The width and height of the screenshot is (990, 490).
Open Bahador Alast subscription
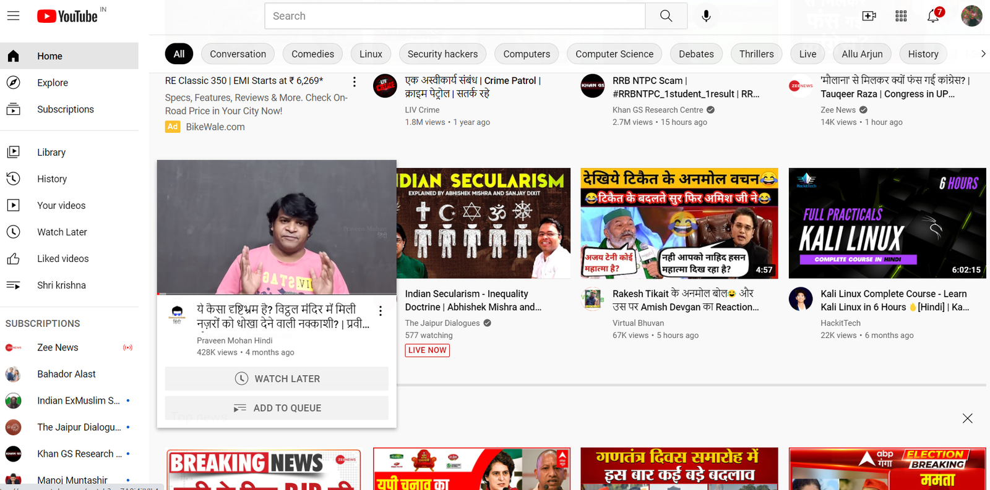(69, 374)
